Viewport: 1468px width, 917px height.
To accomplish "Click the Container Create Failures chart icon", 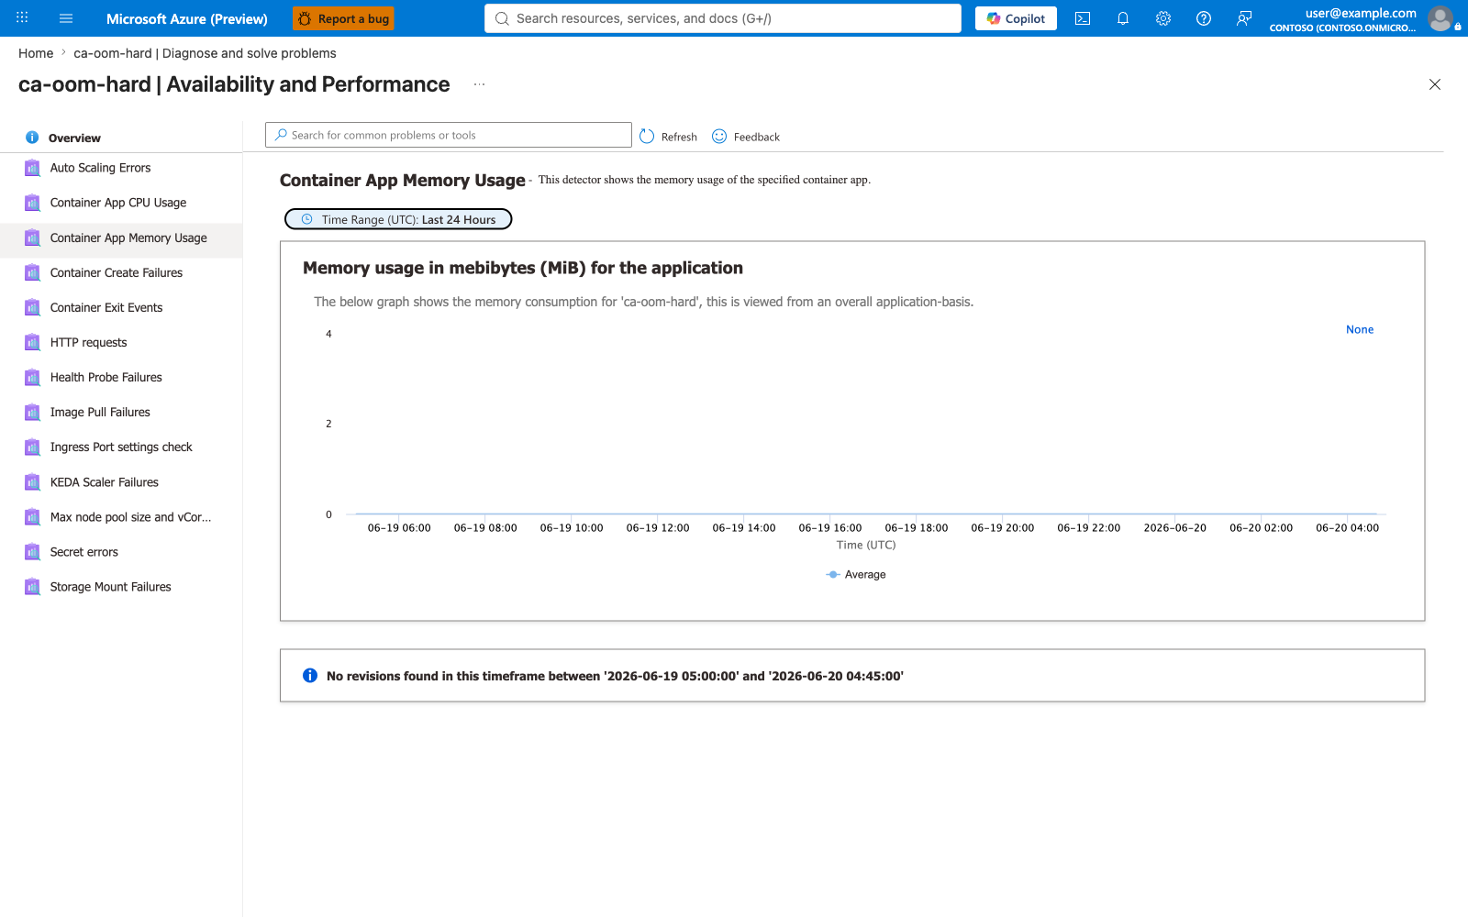I will point(32,272).
